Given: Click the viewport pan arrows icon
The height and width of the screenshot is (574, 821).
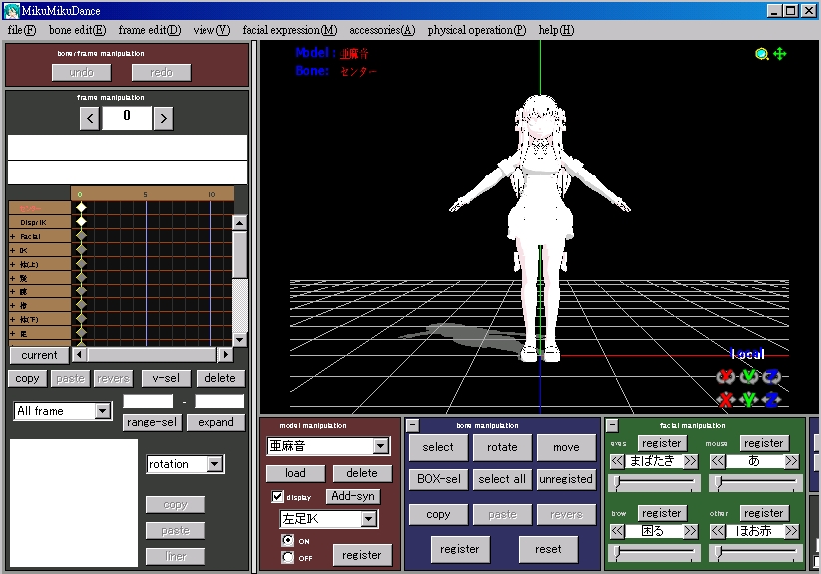Looking at the screenshot, I should 780,54.
